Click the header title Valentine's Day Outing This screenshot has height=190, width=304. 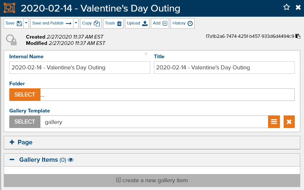click(130, 9)
